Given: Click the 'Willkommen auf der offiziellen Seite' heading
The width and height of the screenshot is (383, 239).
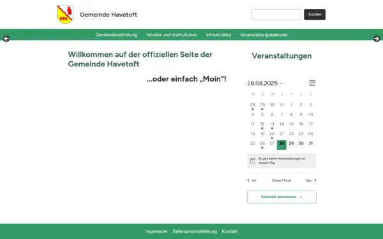Looking at the screenshot, I should [140, 59].
